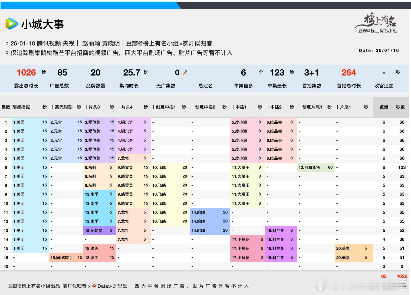
Task: Click the 25.7 average duration figure
Action: [x=131, y=73]
